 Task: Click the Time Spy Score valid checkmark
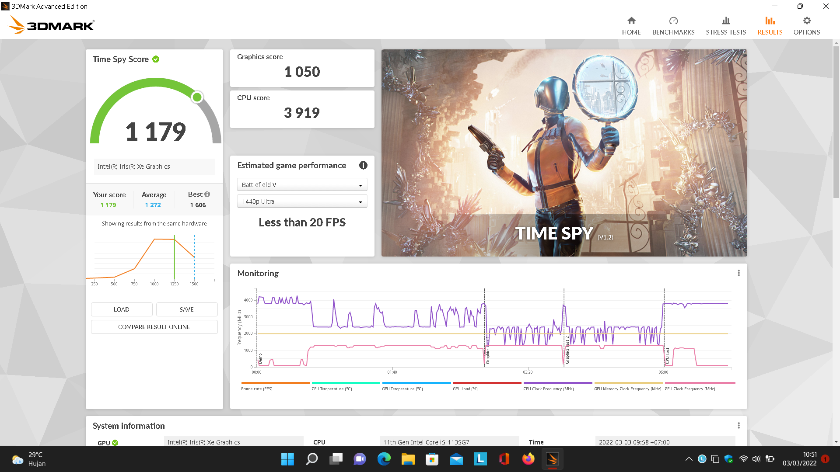[x=156, y=59]
